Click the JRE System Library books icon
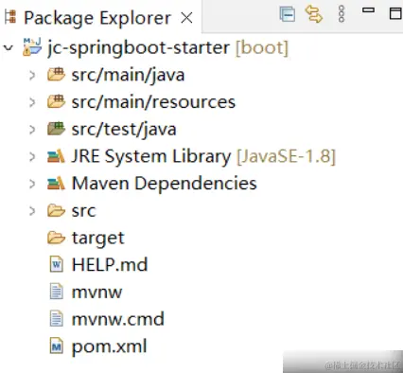This screenshot has height=373, width=403. (56, 156)
